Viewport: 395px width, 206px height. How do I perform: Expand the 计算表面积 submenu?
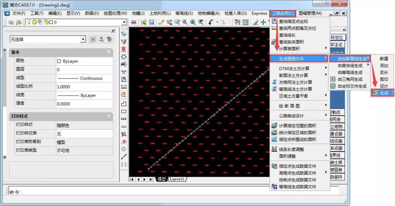coord(300,49)
